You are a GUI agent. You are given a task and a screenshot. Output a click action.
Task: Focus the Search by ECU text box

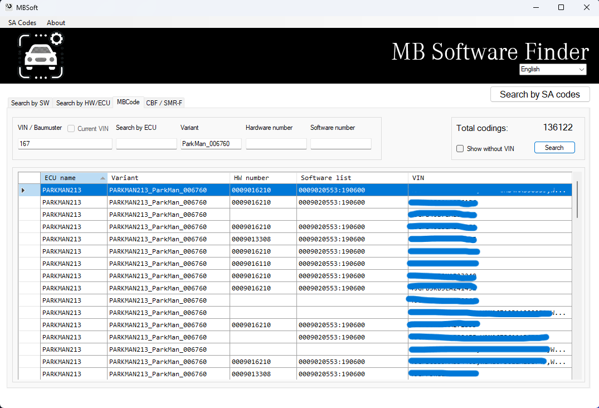pyautogui.click(x=146, y=144)
